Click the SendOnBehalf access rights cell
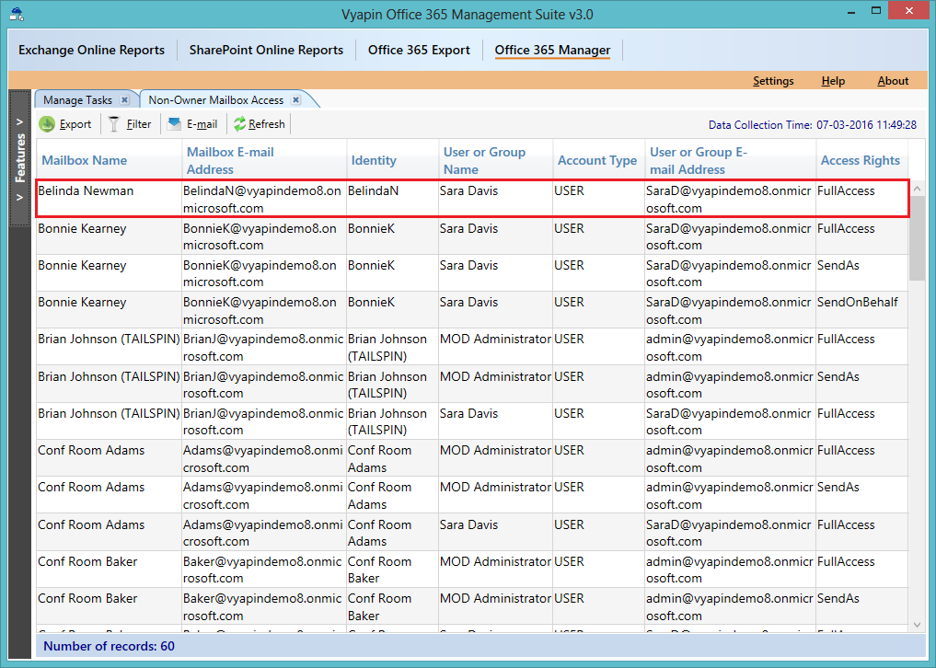The height and width of the screenshot is (668, 936). pos(861,310)
